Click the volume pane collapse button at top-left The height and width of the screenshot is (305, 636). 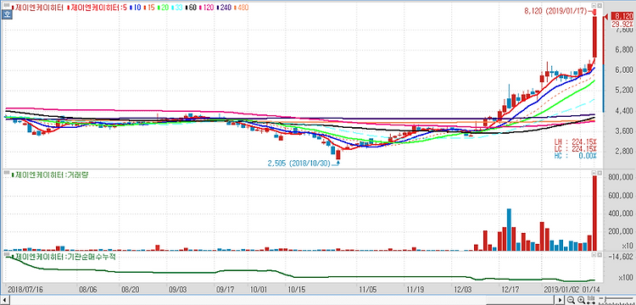pos(7,174)
